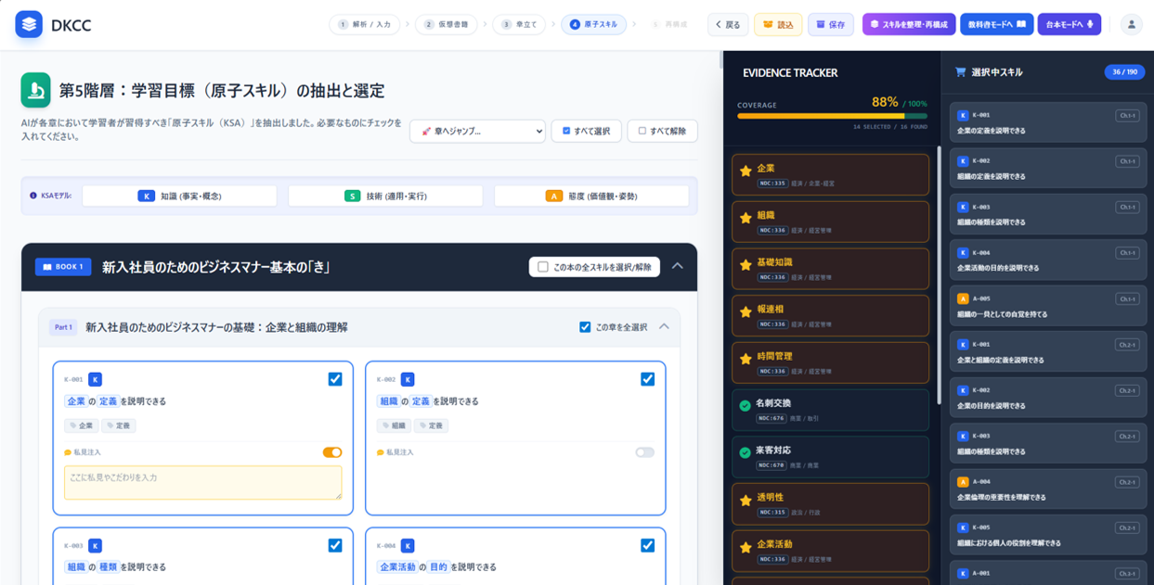
Task: Go to step 5 再構成
Action: (x=668, y=24)
